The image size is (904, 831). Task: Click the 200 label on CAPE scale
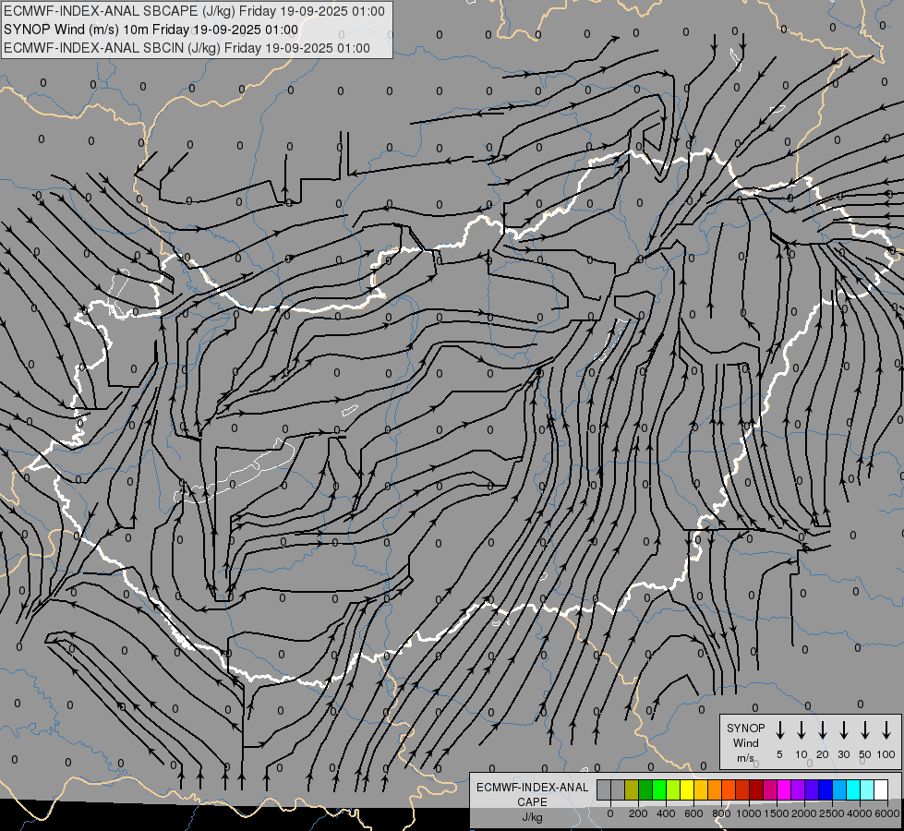[x=638, y=813]
